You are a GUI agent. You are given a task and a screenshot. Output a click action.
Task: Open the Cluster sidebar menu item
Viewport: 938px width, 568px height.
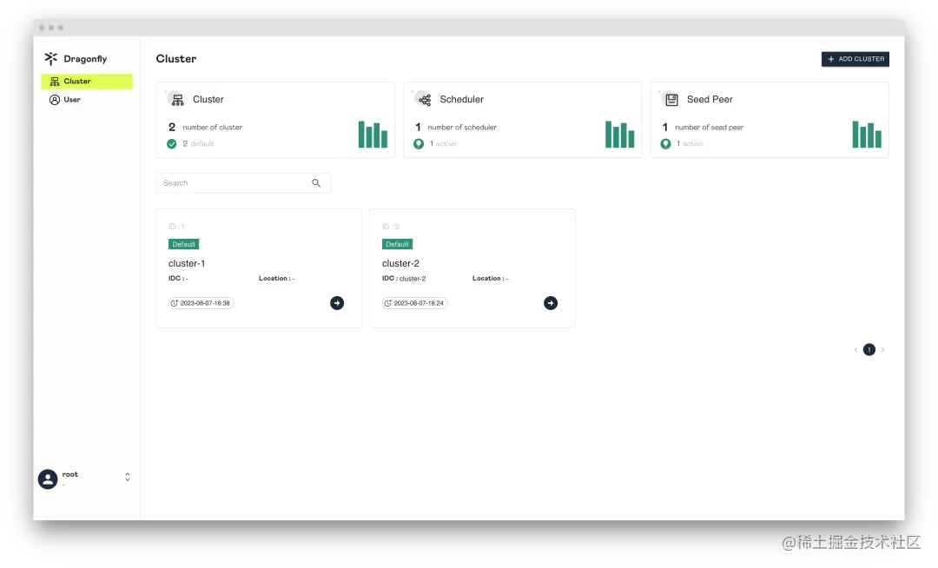coord(87,82)
